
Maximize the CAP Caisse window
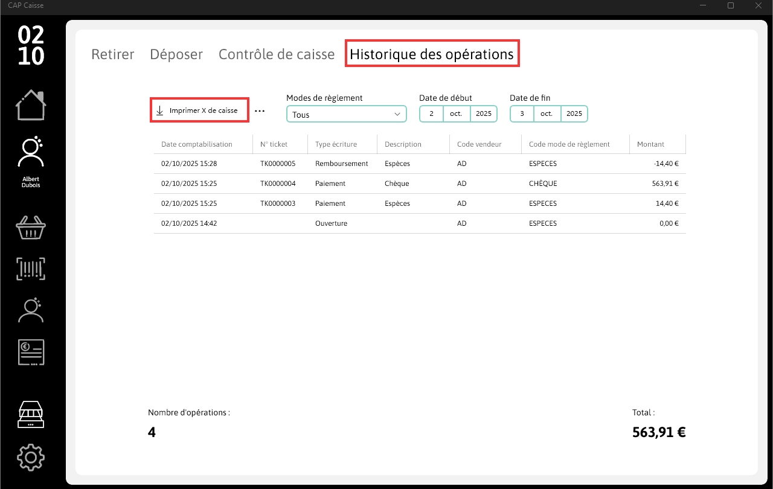coord(731,5)
